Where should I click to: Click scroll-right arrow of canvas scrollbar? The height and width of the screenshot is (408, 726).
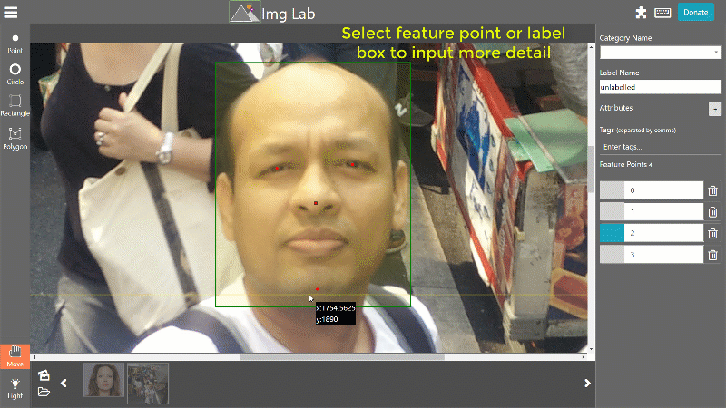584,356
